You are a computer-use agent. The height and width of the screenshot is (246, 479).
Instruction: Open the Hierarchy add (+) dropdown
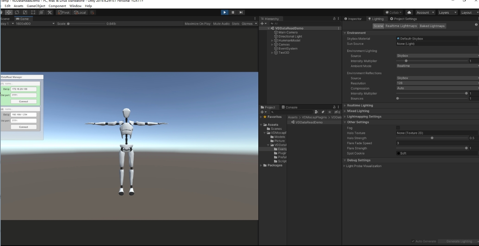coord(263,24)
